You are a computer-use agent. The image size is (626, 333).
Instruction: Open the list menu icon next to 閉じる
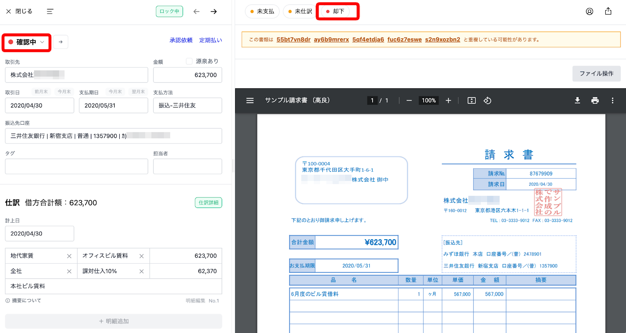click(x=50, y=11)
